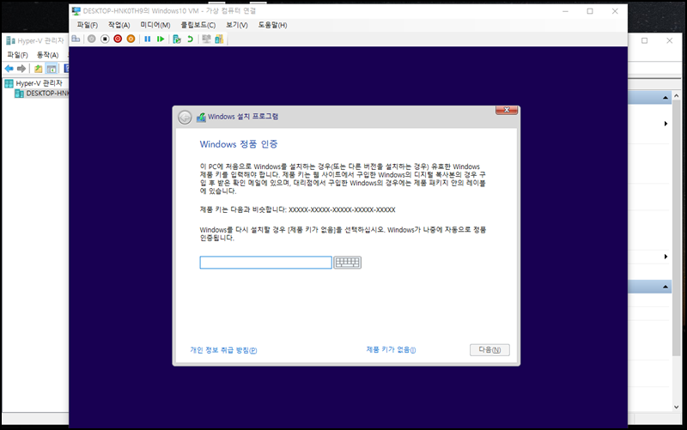Viewport: 687px width, 430px height.
Task: Click the Windows Setup title icon
Action: tap(201, 117)
